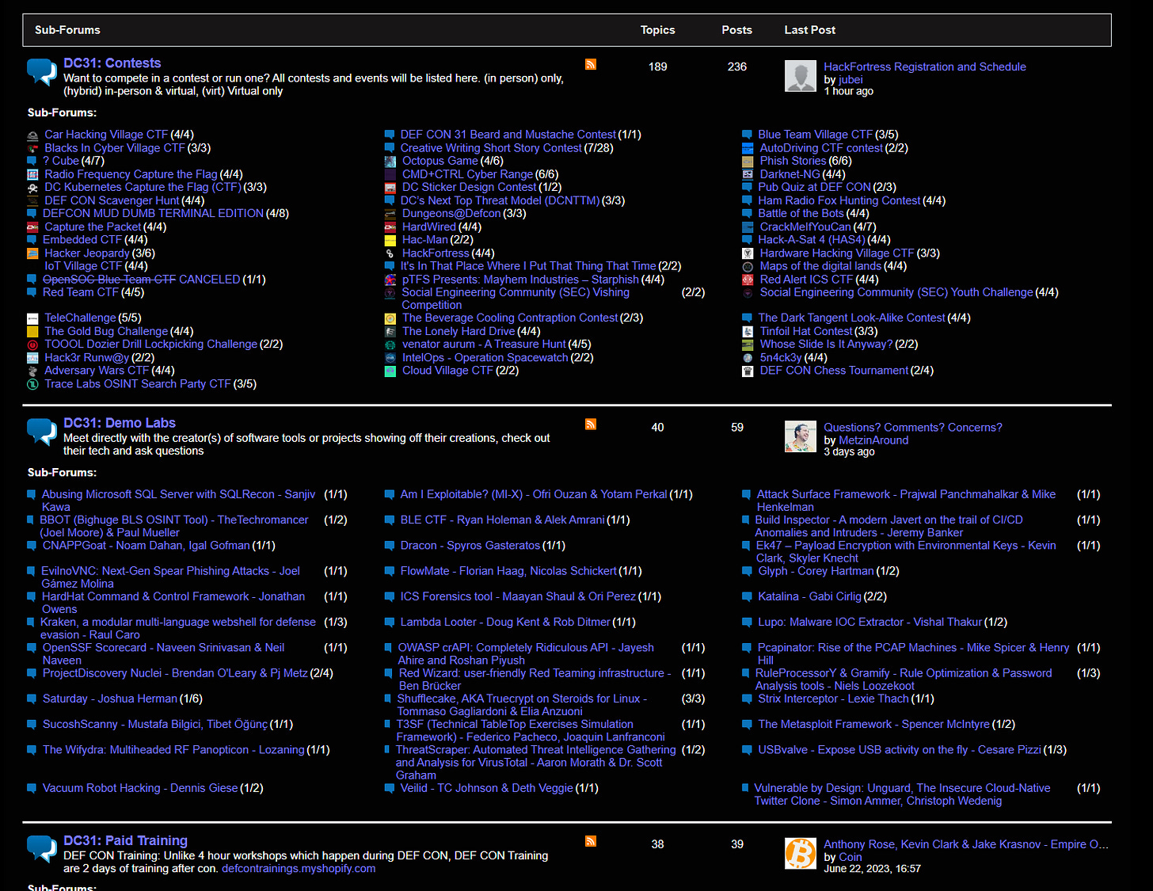Open CNAPPGoat demo lab link

click(x=147, y=546)
